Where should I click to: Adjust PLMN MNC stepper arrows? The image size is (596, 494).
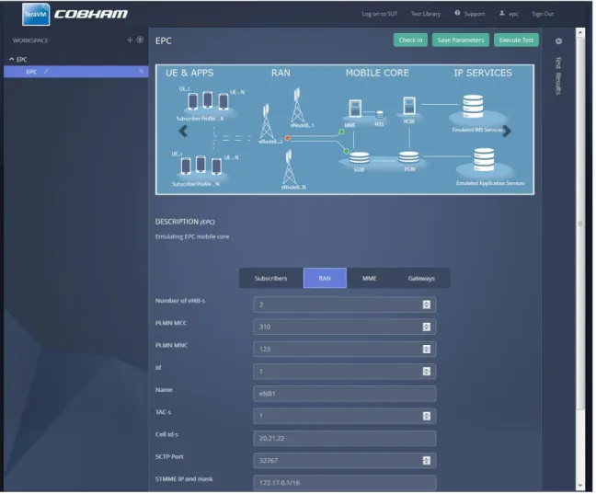pyautogui.click(x=426, y=349)
